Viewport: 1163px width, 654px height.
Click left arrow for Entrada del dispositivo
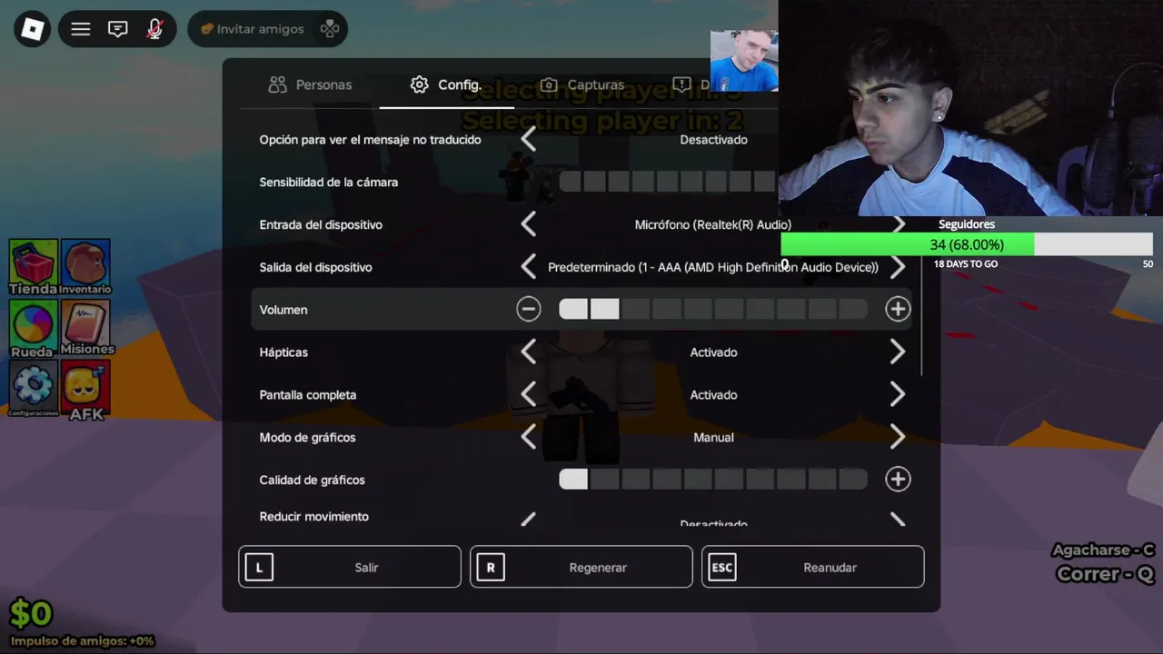(x=529, y=224)
